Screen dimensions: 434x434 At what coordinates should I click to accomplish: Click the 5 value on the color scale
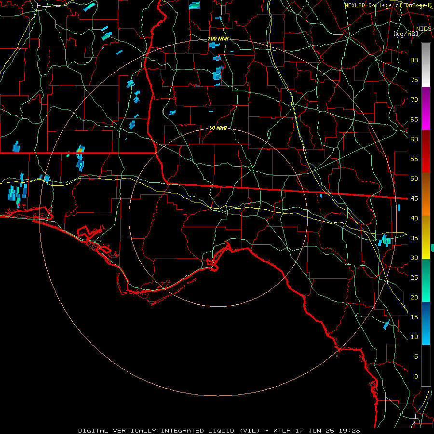pos(416,356)
